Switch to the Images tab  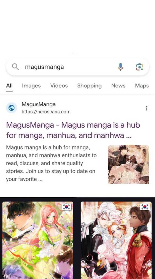[x=31, y=86]
